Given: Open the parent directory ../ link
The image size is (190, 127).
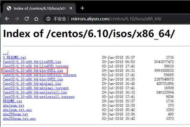Looking at the screenshot, I should [6, 53].
